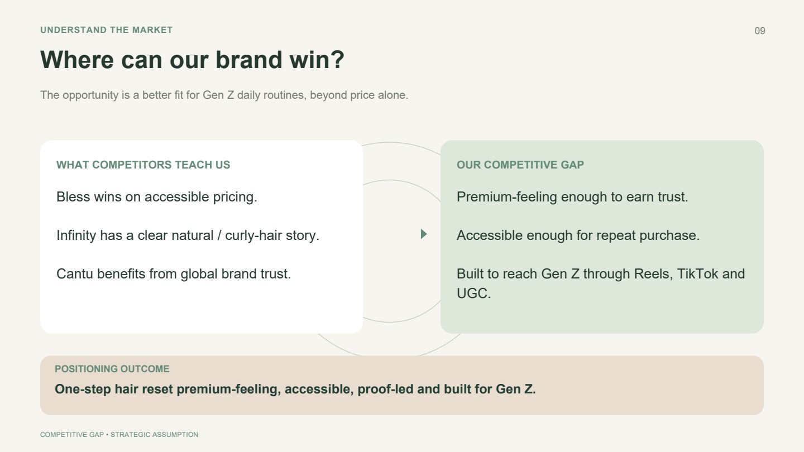The width and height of the screenshot is (804, 452).
Task: Select the Reels, TikTok and UGC line
Action: pyautogui.click(x=601, y=283)
